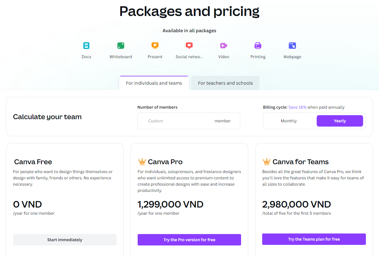Screen dimensions: 379x256
Task: Select the Yearly billing option
Action: tap(340, 121)
